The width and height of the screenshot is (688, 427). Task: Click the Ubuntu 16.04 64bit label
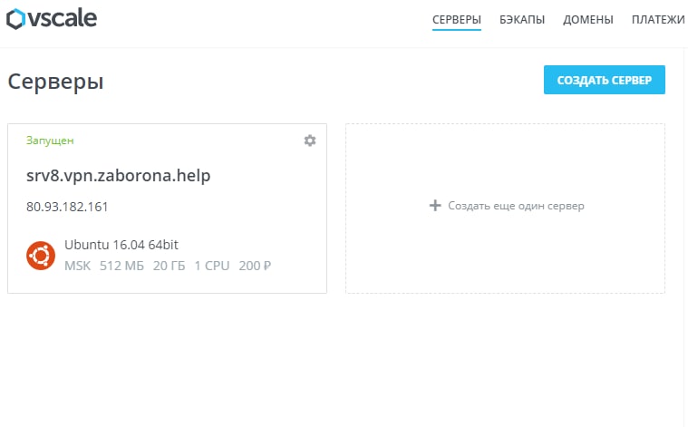pos(121,245)
